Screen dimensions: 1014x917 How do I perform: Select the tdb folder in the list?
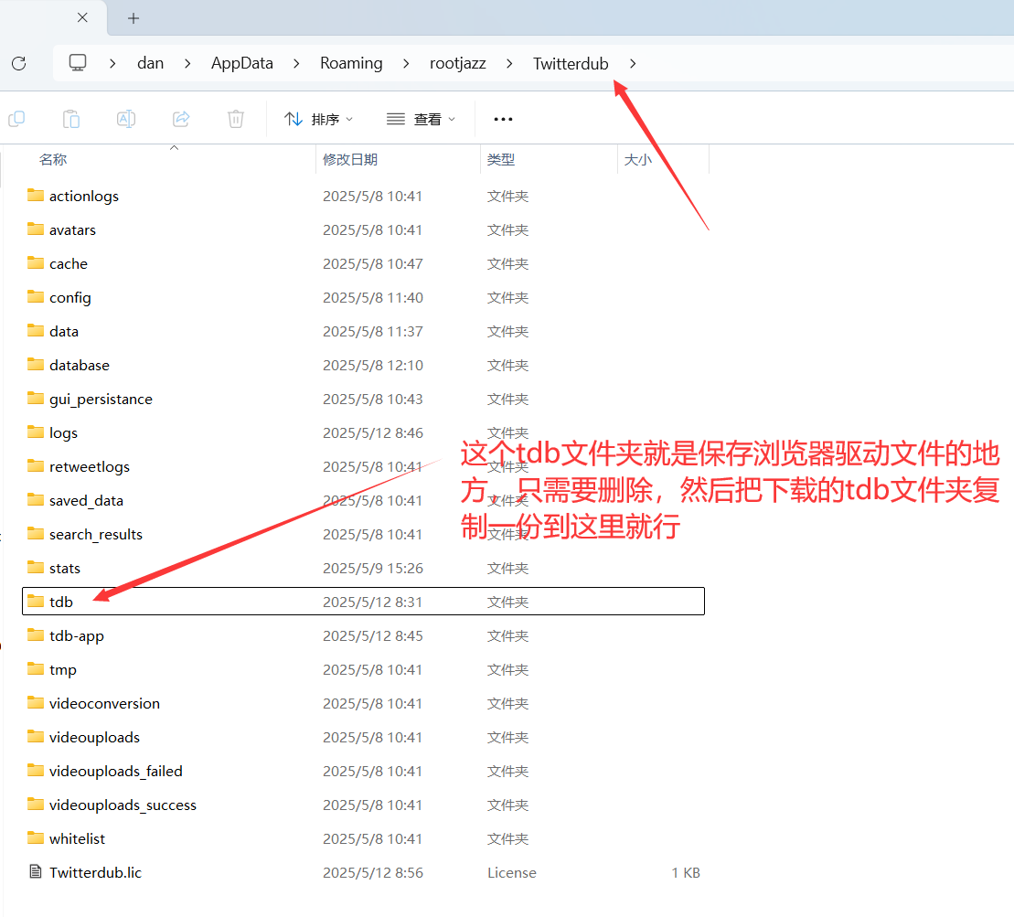coord(60,602)
